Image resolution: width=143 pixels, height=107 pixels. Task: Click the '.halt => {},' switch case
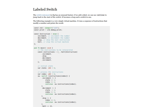click(x=47, y=106)
